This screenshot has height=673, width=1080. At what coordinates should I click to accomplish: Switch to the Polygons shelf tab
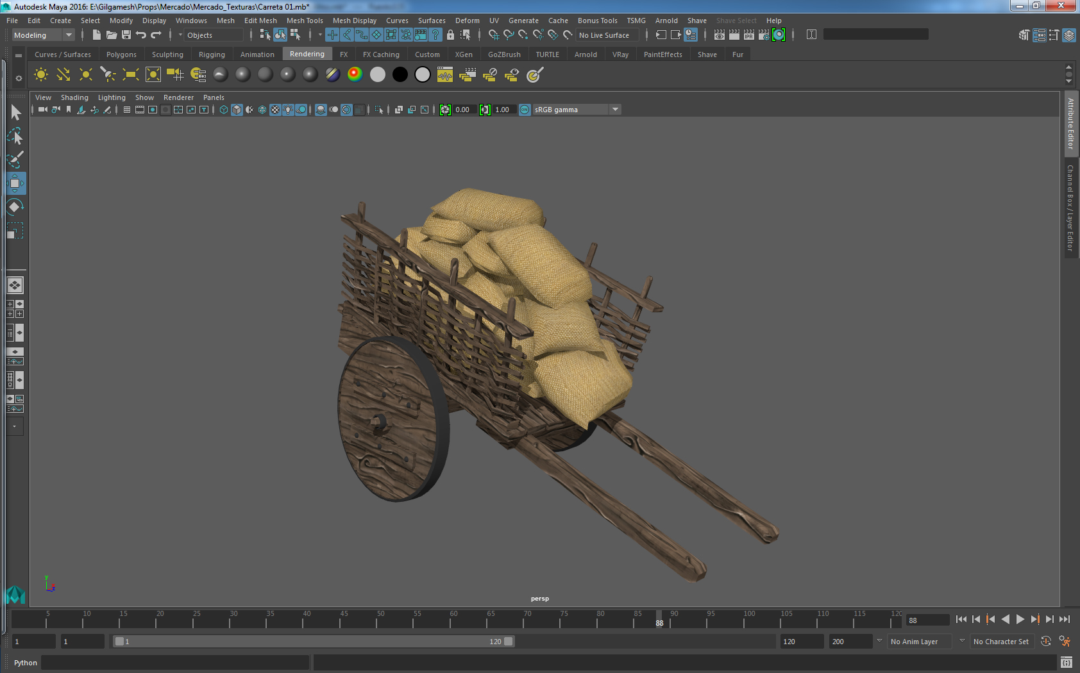click(121, 54)
